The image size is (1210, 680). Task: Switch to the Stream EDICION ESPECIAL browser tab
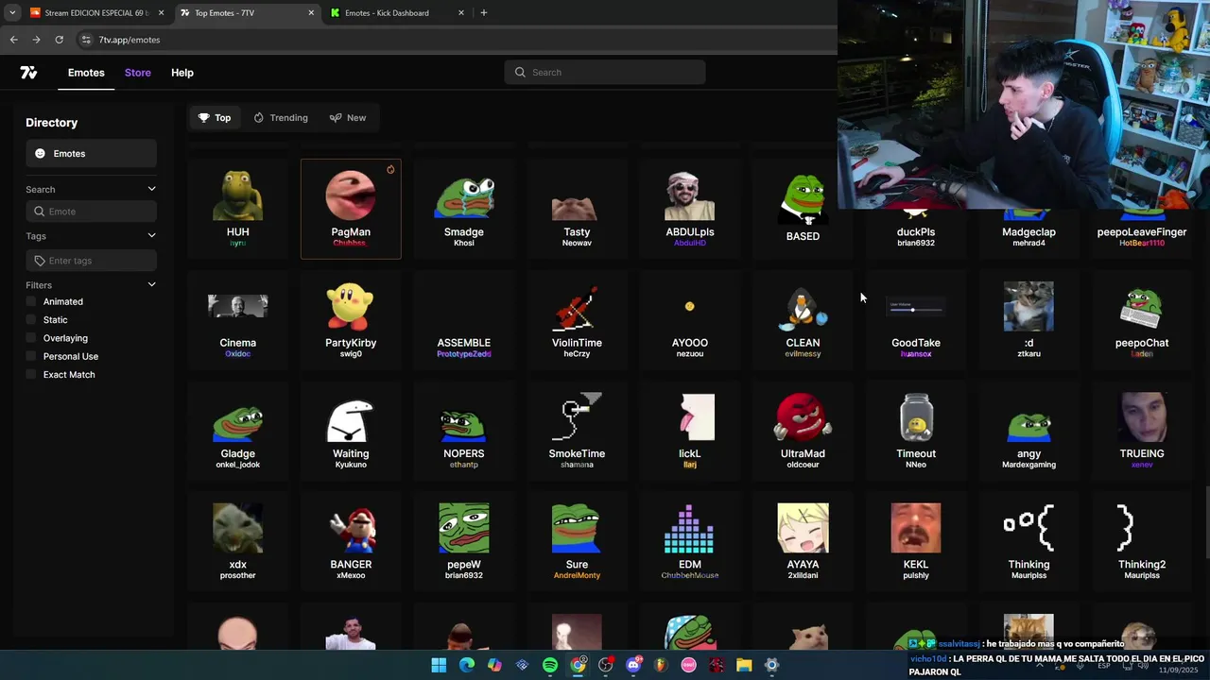(96, 13)
